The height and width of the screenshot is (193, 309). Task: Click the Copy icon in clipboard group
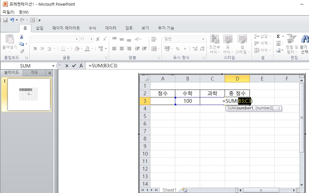coord(21,44)
